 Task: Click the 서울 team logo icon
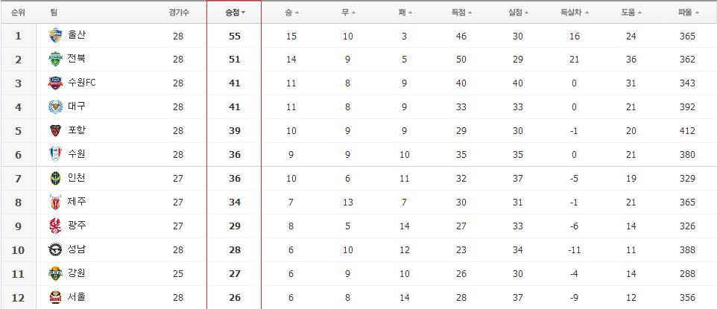[55, 297]
